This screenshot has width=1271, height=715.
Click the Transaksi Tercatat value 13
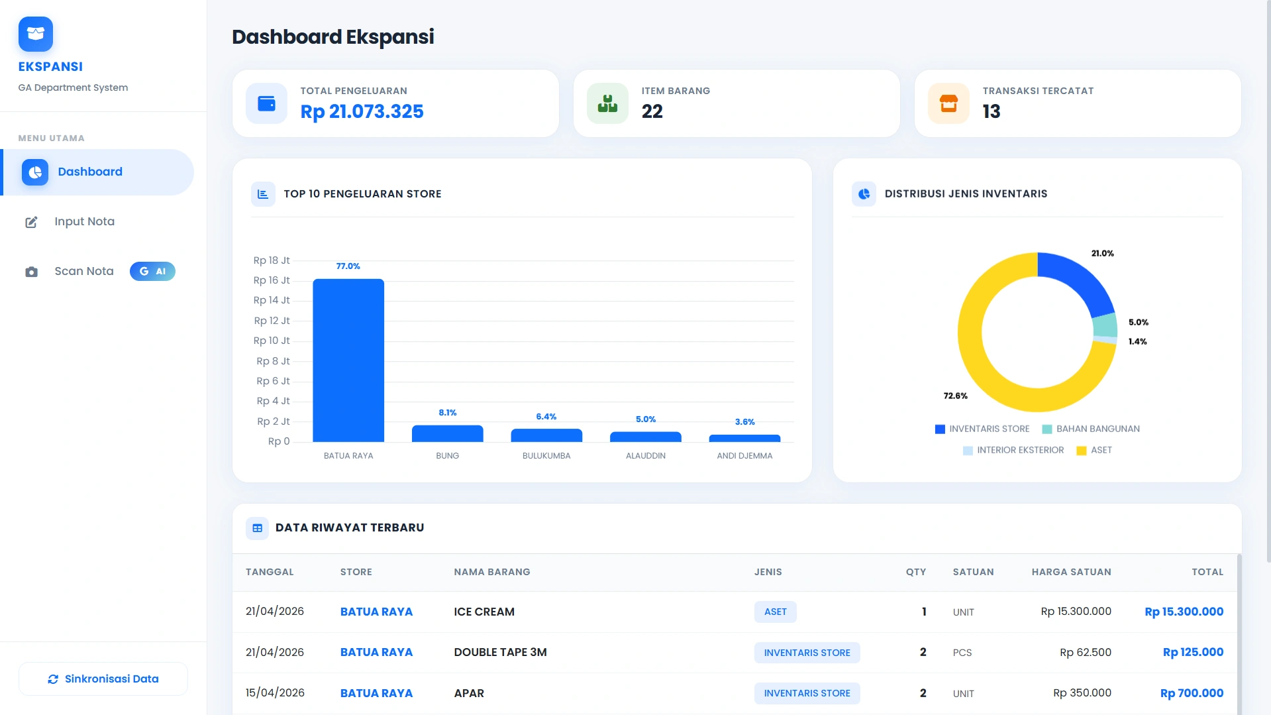(991, 111)
